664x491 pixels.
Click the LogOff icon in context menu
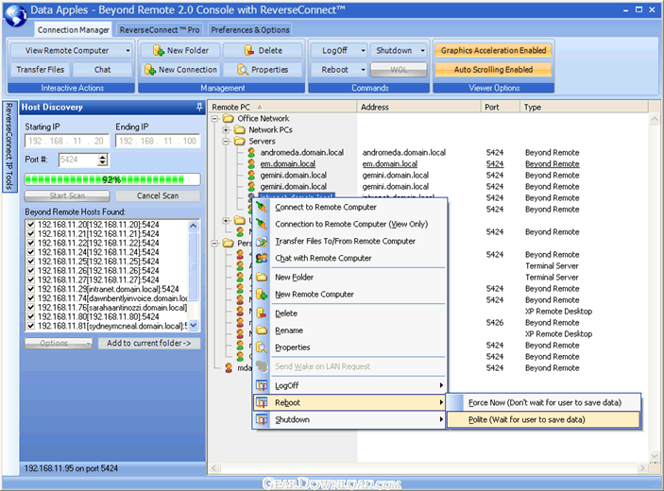pos(262,385)
